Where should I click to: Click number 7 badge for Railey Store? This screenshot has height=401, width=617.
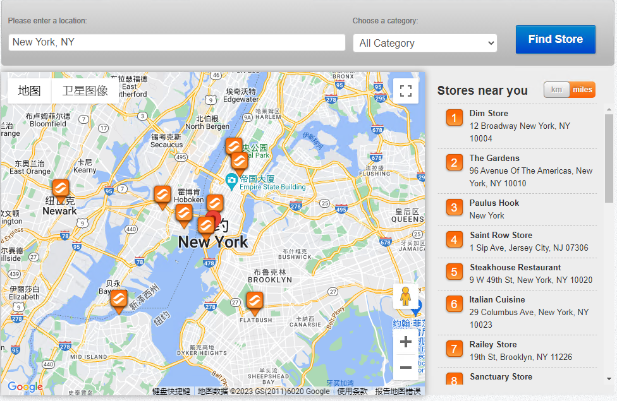coord(454,349)
